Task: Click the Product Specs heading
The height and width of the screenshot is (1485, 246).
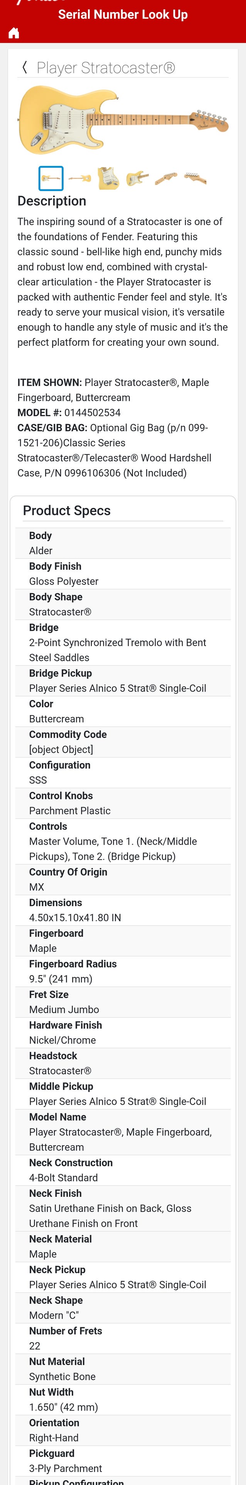Action: point(67,511)
